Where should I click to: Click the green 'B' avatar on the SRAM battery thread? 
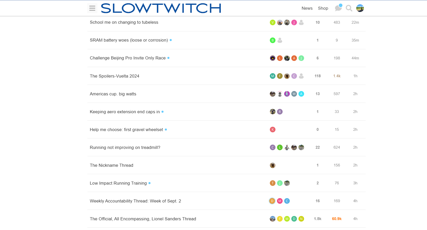click(273, 40)
